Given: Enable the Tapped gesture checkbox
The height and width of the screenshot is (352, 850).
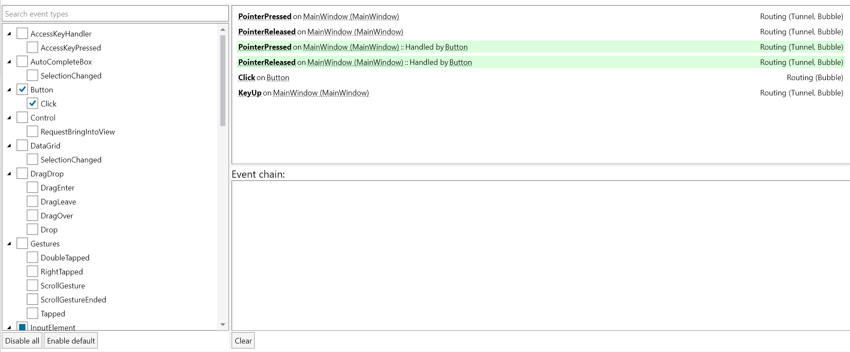Looking at the screenshot, I should [33, 313].
